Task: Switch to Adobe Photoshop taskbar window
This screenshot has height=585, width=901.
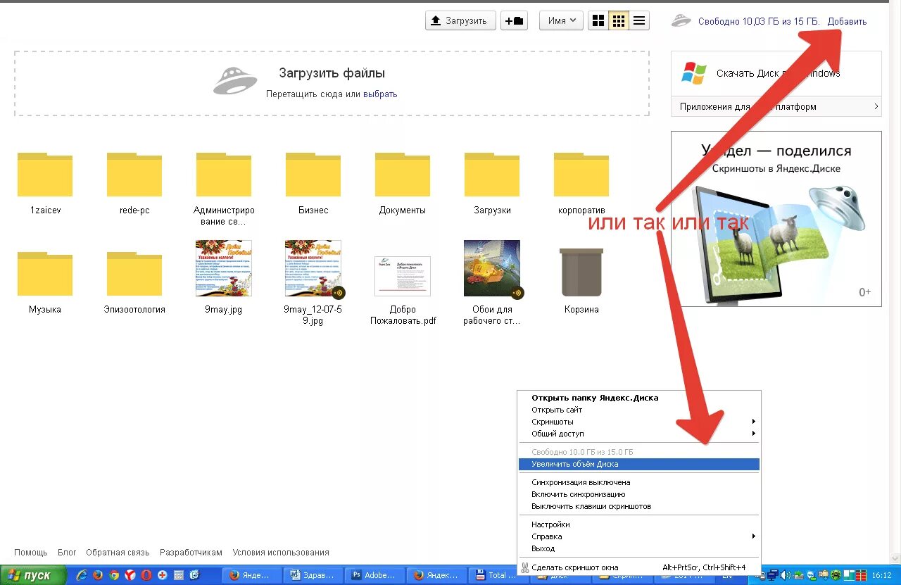Action: (375, 575)
